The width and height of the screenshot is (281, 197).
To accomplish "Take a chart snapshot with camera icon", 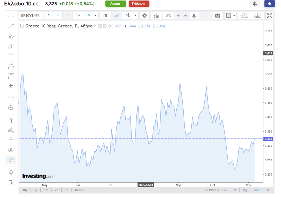I will (x=217, y=16).
